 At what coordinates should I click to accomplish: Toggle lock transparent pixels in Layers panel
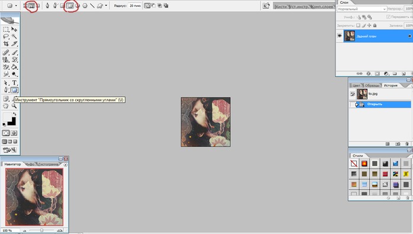(x=358, y=25)
